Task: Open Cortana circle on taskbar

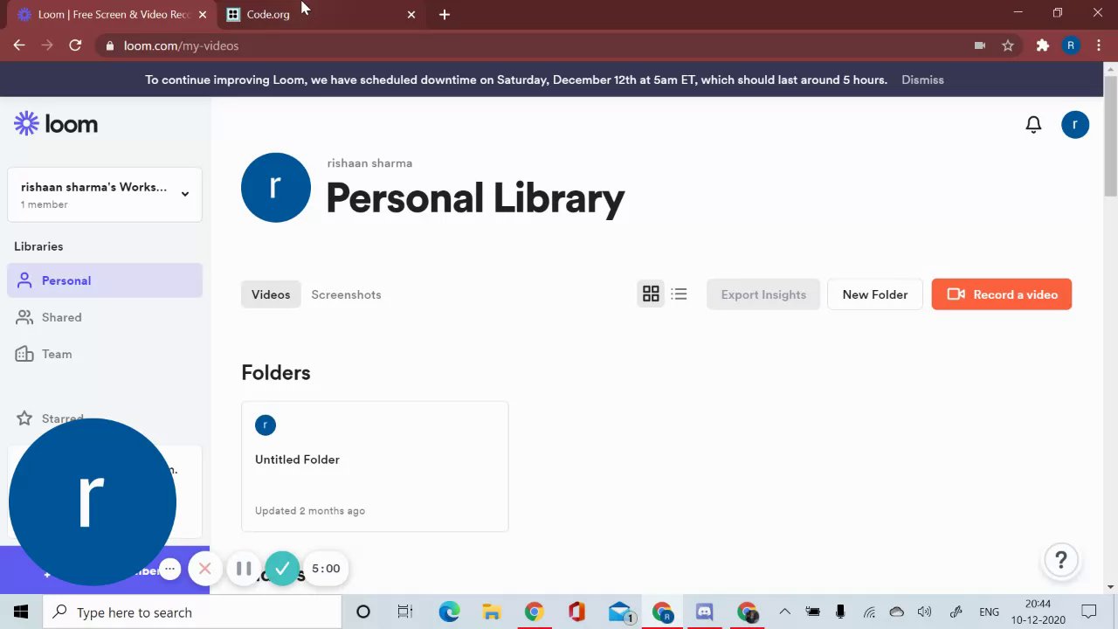Action: tap(363, 612)
